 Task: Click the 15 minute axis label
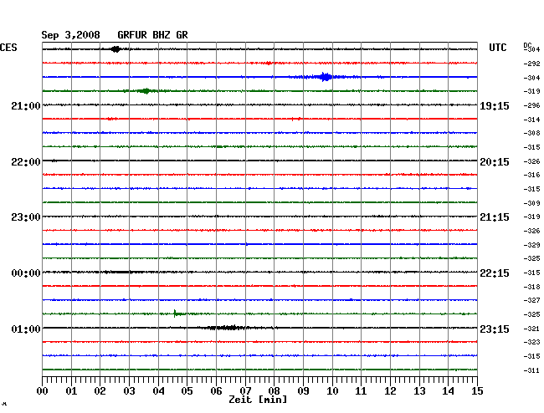[x=477, y=391]
